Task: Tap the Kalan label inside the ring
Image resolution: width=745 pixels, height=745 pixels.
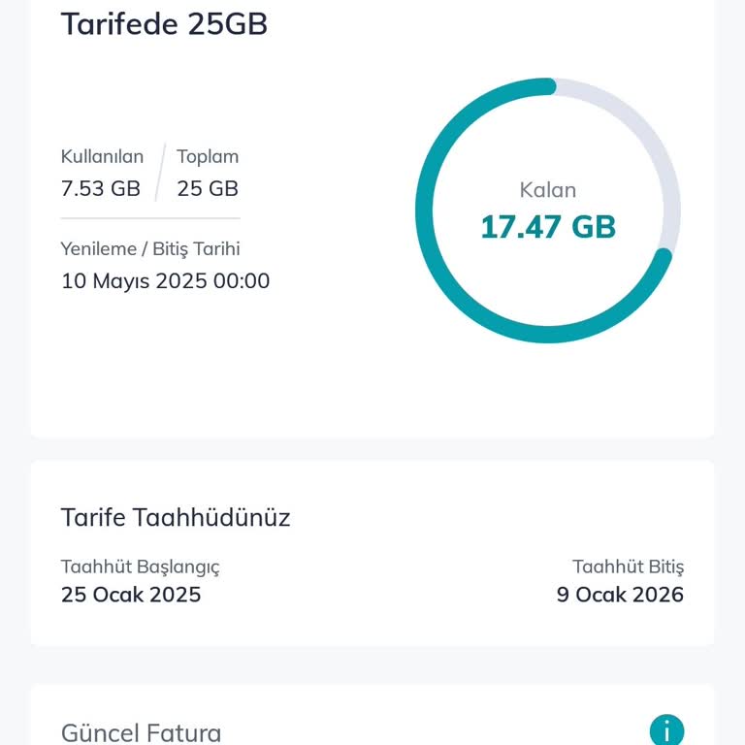Action: pos(548,190)
